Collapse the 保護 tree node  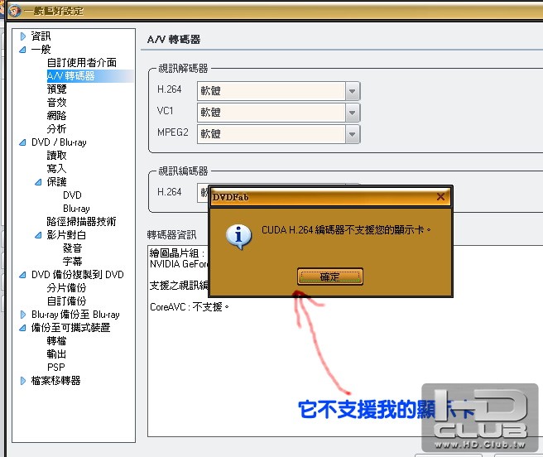point(38,182)
